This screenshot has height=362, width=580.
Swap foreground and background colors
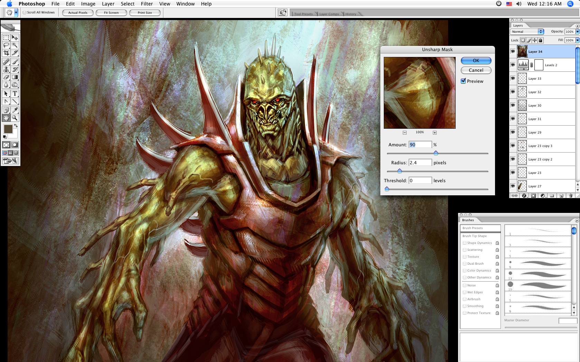16,126
